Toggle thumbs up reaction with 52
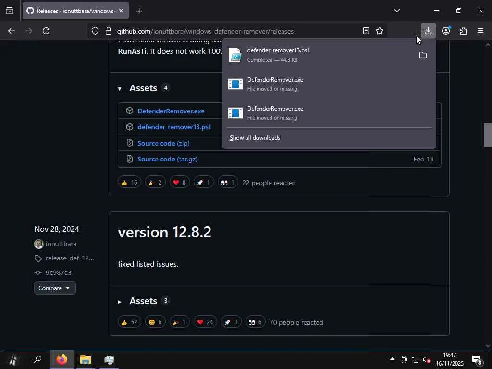Image resolution: width=492 pixels, height=369 pixels. (x=129, y=322)
